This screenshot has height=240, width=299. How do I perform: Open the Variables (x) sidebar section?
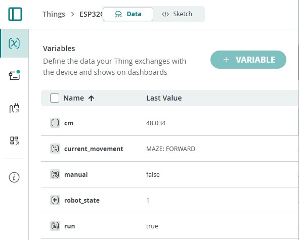point(14,43)
